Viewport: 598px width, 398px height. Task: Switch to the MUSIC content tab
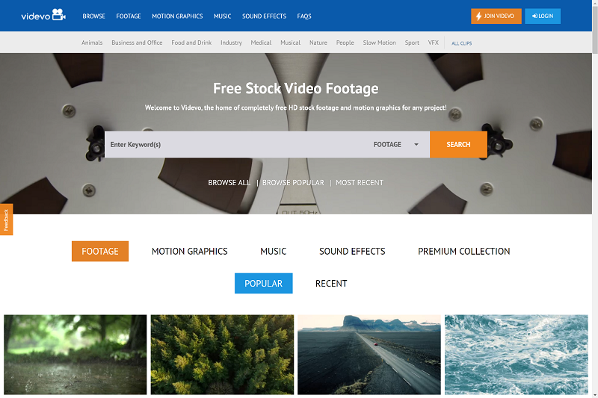273,252
